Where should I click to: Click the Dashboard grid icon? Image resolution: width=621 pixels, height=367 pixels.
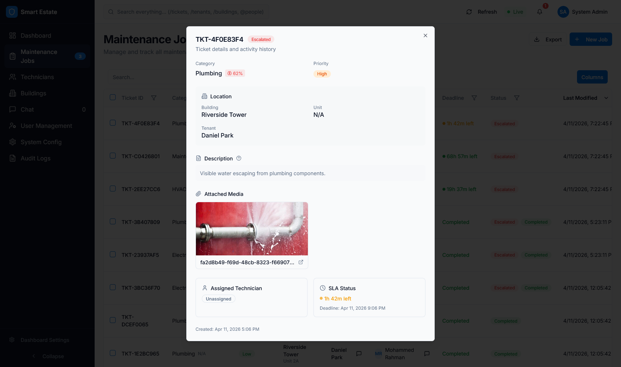click(13, 35)
